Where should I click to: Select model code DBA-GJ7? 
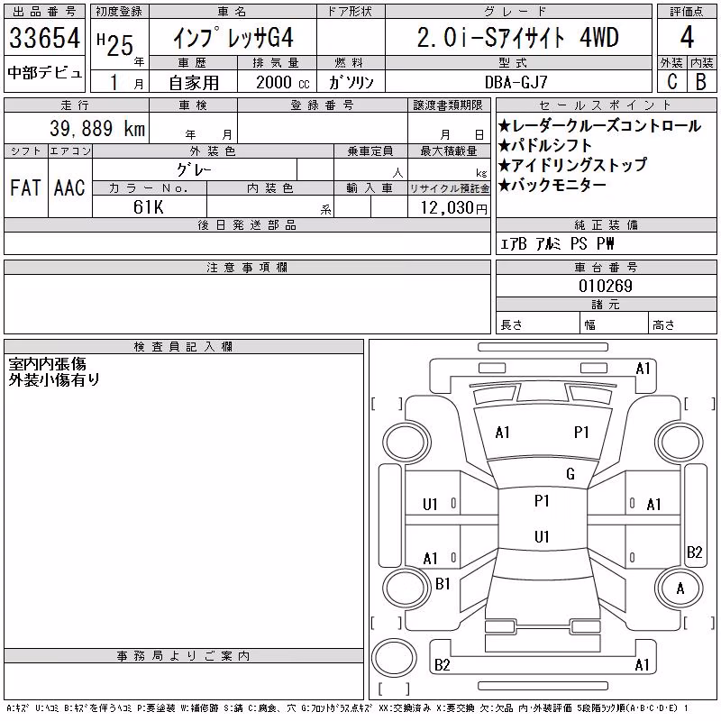[516, 82]
